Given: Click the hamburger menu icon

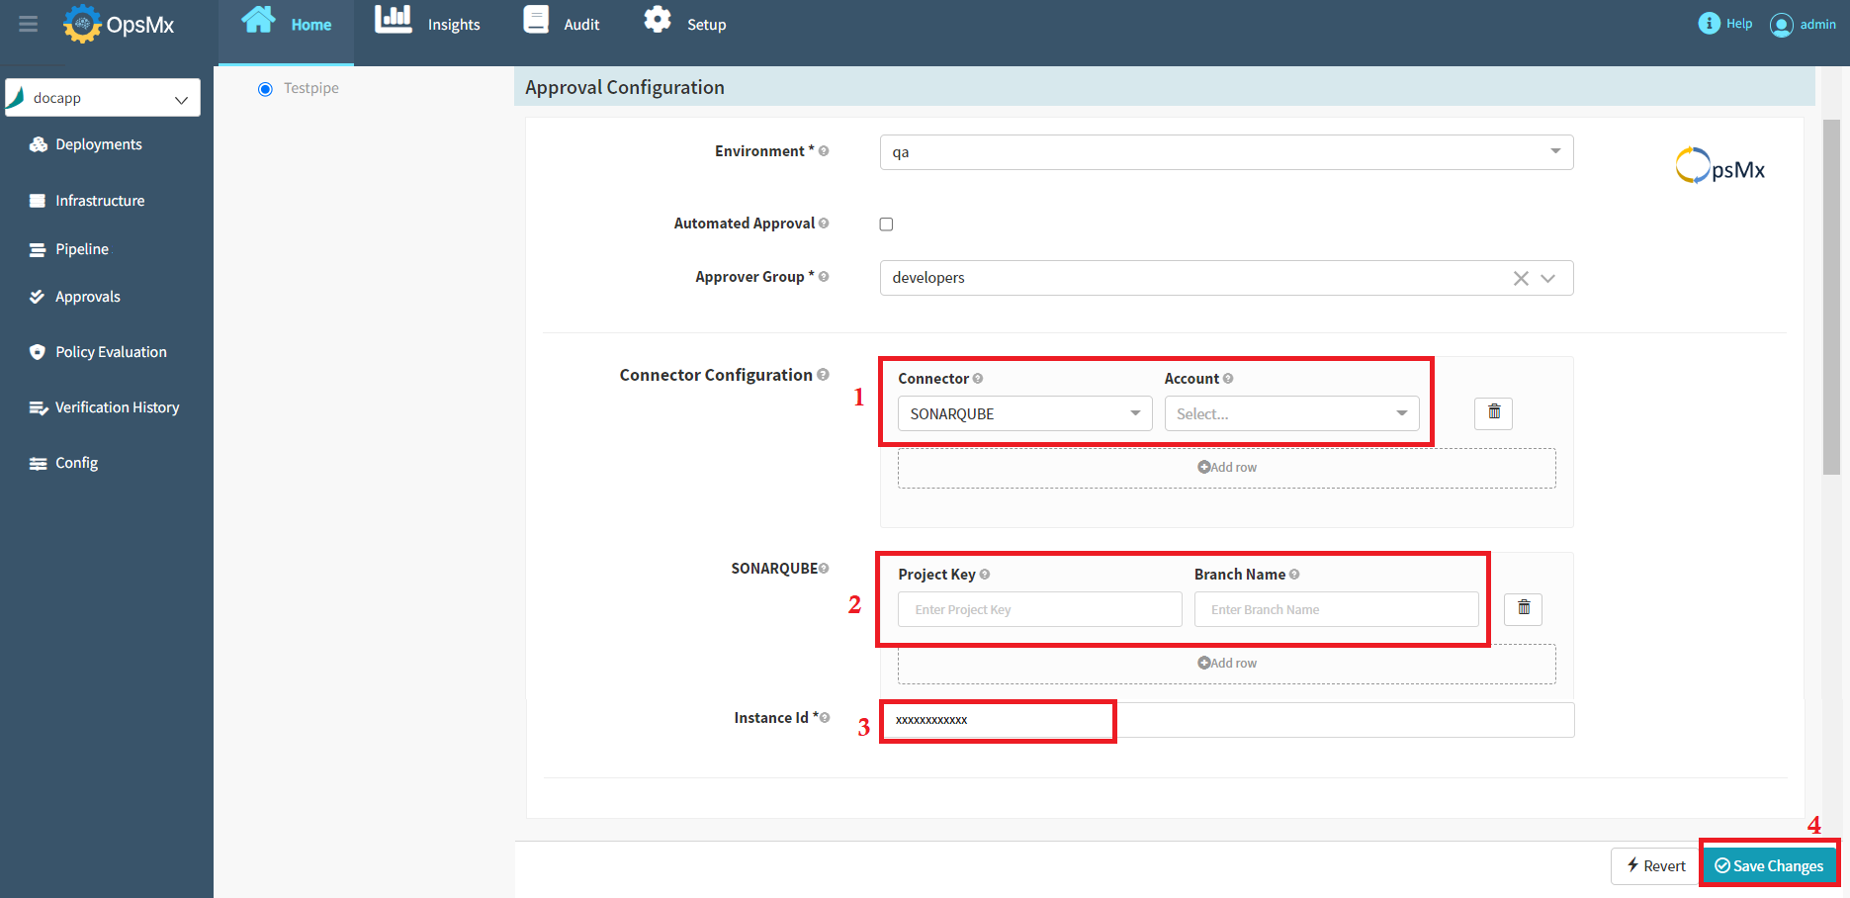Looking at the screenshot, I should [28, 24].
